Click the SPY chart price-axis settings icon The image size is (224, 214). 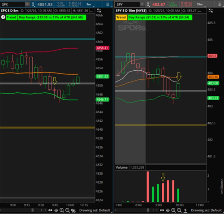(211, 11)
